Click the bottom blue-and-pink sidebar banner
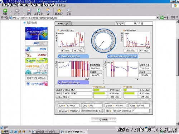 (x=36, y=84)
